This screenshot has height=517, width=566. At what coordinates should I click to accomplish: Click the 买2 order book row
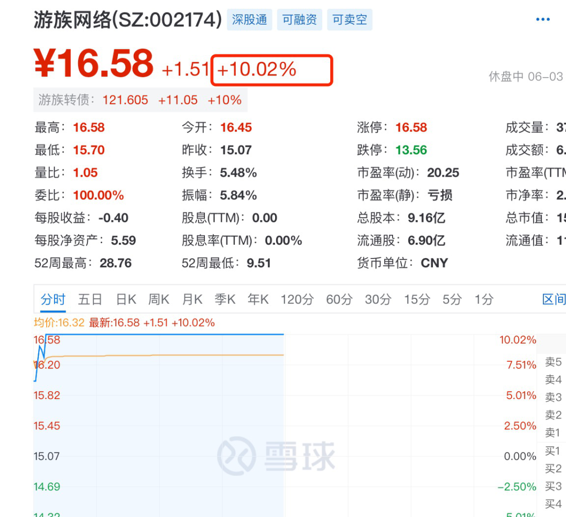553,469
